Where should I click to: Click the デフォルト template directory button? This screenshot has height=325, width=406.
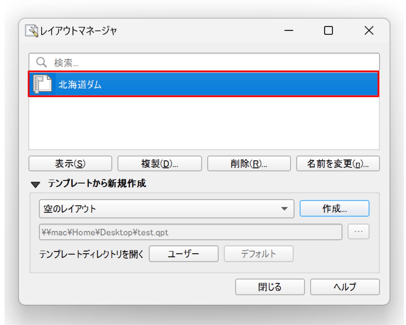point(258,254)
